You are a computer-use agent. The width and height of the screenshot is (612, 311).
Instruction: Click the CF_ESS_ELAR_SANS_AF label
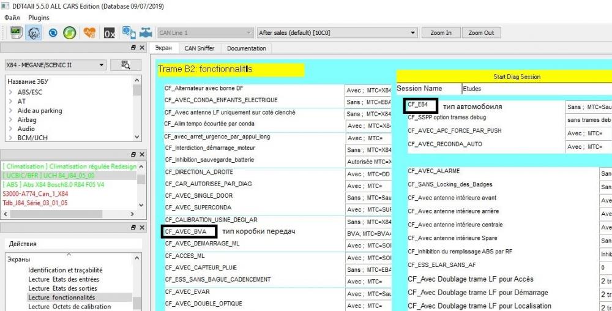pyautogui.click(x=442, y=265)
